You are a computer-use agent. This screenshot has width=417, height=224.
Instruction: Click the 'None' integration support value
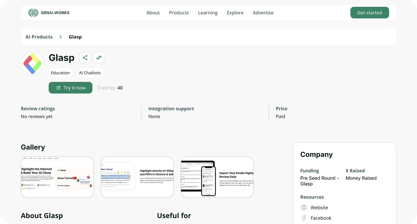[154, 116]
